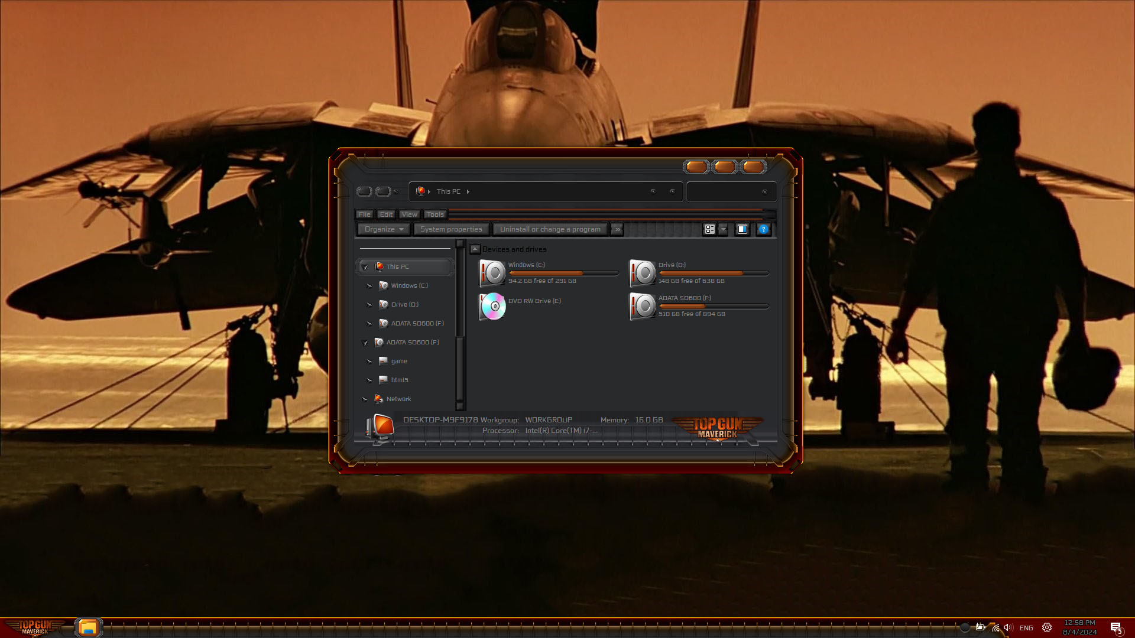The height and width of the screenshot is (638, 1135).
Task: Click the Change your view icon
Action: click(709, 229)
